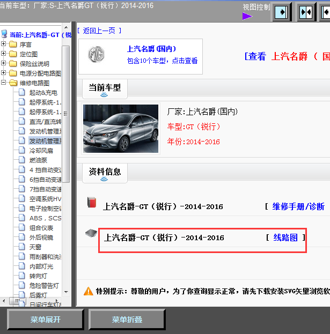The height and width of the screenshot is (334, 330).
Task: Open the 资料信息 tab header
Action: 105,173
